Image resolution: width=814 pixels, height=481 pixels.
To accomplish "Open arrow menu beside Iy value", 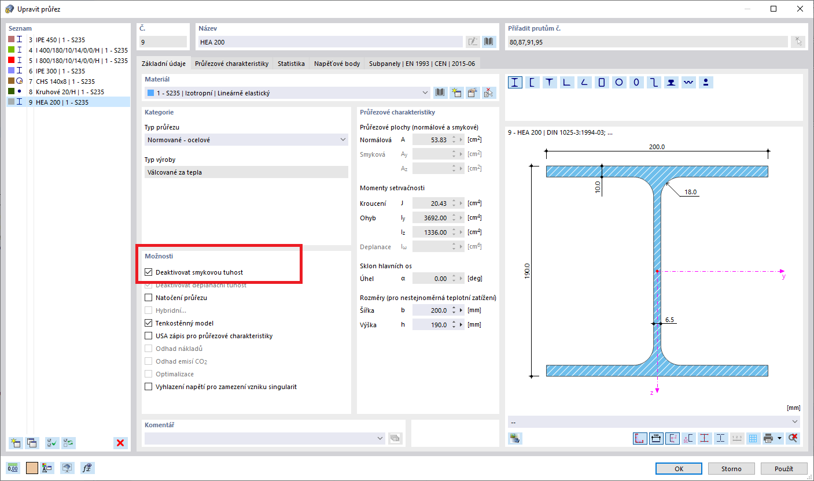I will 461,218.
